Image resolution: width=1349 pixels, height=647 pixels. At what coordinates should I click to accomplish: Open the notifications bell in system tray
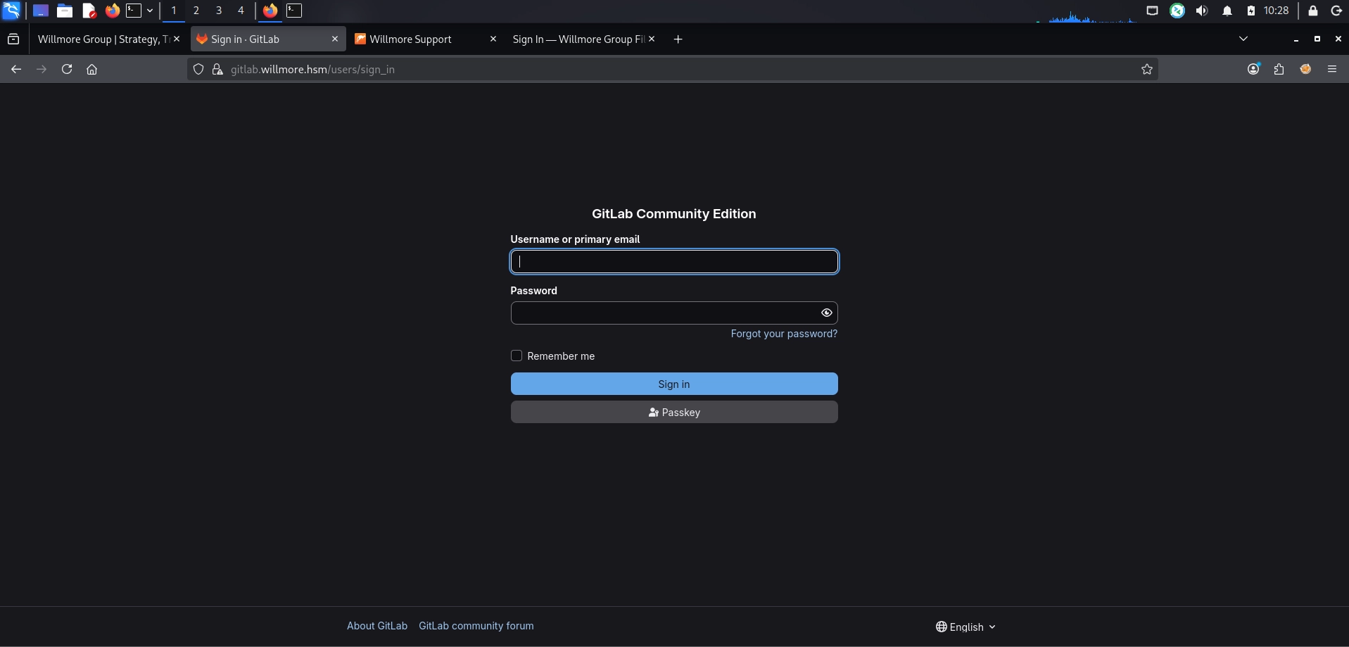1227,11
